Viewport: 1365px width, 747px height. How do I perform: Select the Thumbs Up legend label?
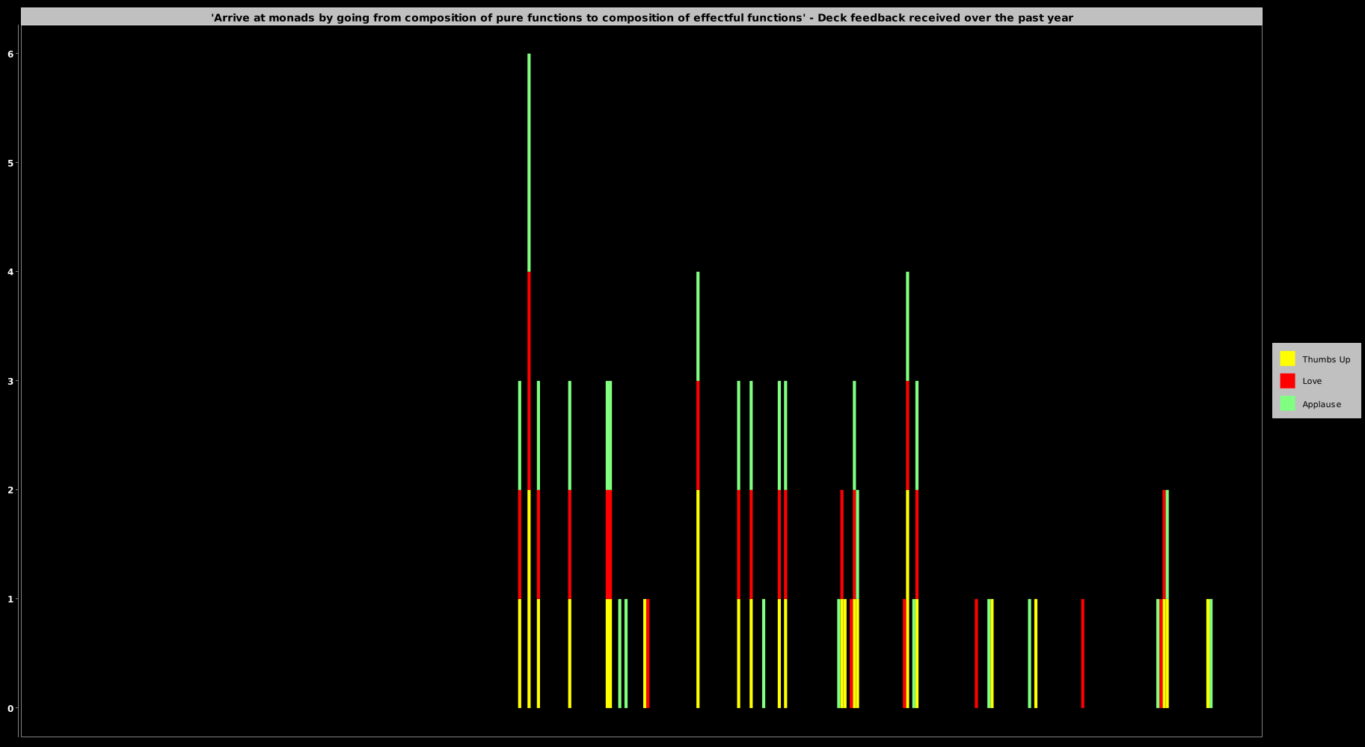[x=1326, y=359]
